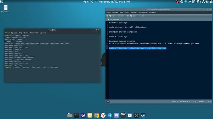Click highlighted efibootmgr delete-bootnum command line

(137, 48)
